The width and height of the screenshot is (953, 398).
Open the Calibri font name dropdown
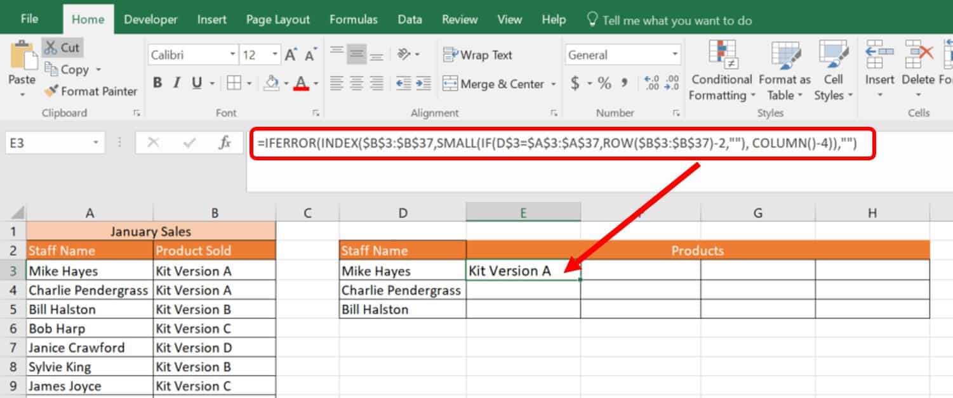(233, 55)
